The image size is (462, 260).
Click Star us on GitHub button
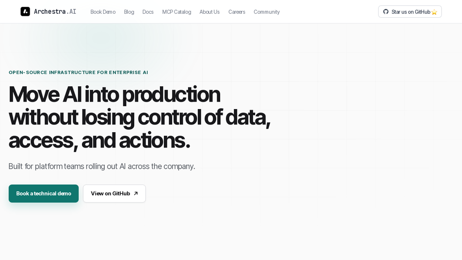[410, 11]
